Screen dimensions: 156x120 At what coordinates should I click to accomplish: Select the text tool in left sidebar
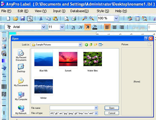[x=4, y=39]
